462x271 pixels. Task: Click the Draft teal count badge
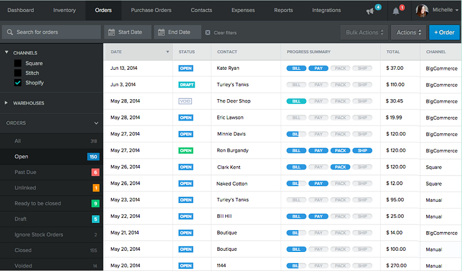point(95,219)
